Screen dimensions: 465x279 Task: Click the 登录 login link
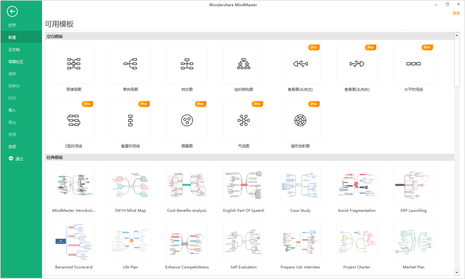[456, 13]
